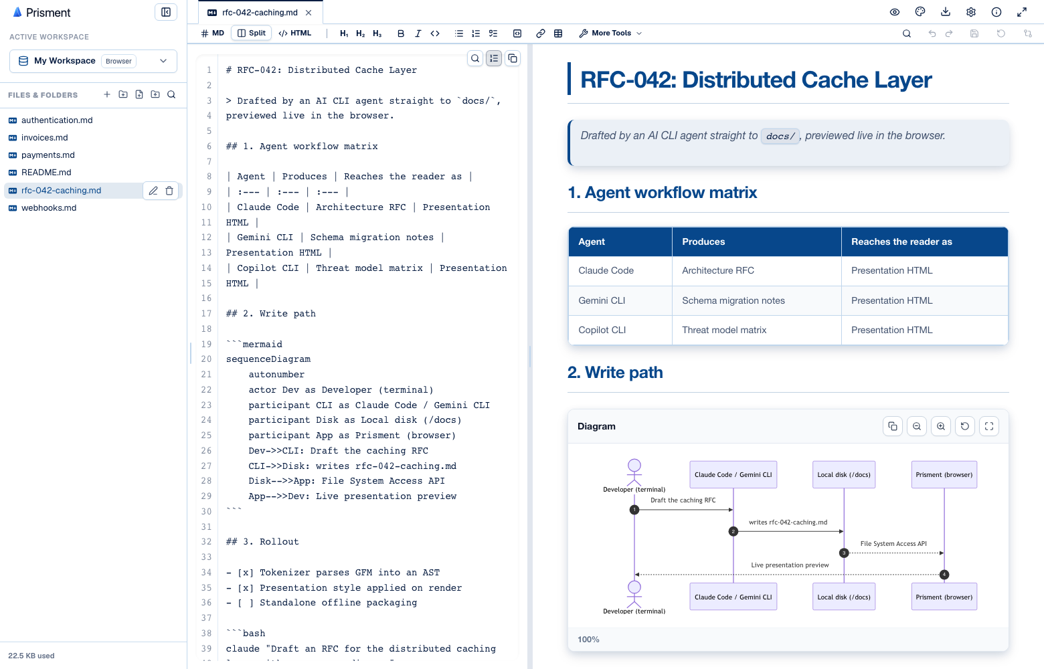Insert a Heading 1

[344, 33]
